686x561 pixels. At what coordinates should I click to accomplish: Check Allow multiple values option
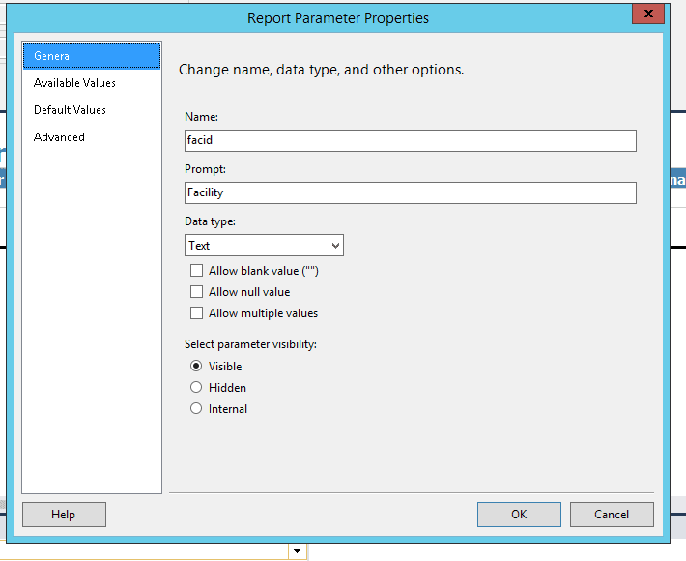click(197, 313)
